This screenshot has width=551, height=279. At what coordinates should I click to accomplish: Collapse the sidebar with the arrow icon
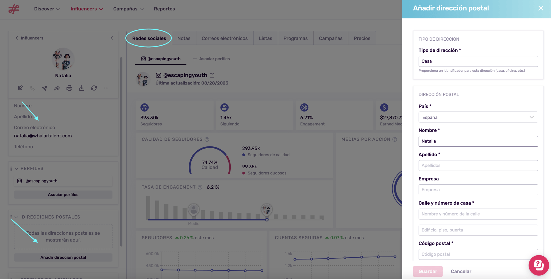(x=111, y=38)
